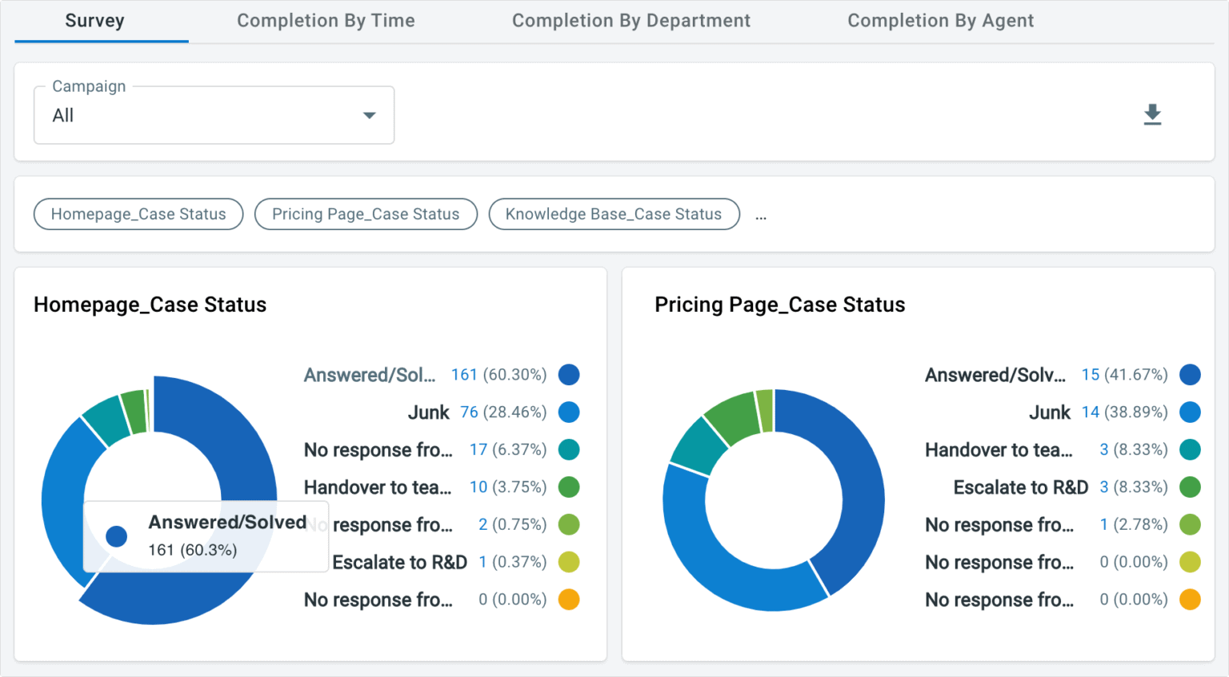The width and height of the screenshot is (1229, 677).
Task: Open the Campaign dropdown set to All
Action: coord(214,115)
